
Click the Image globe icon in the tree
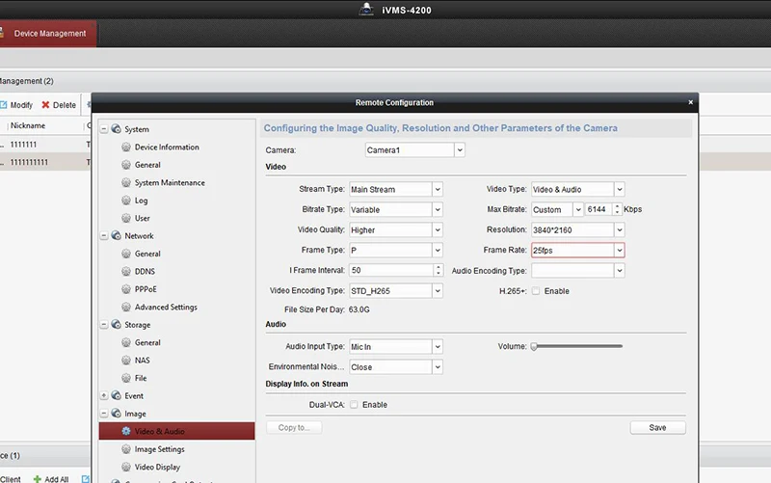pos(117,414)
